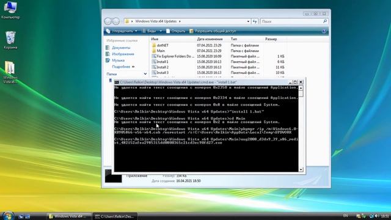Click Switch windows quick launch icon
This screenshot has width=391, height=220.
tap(27, 216)
